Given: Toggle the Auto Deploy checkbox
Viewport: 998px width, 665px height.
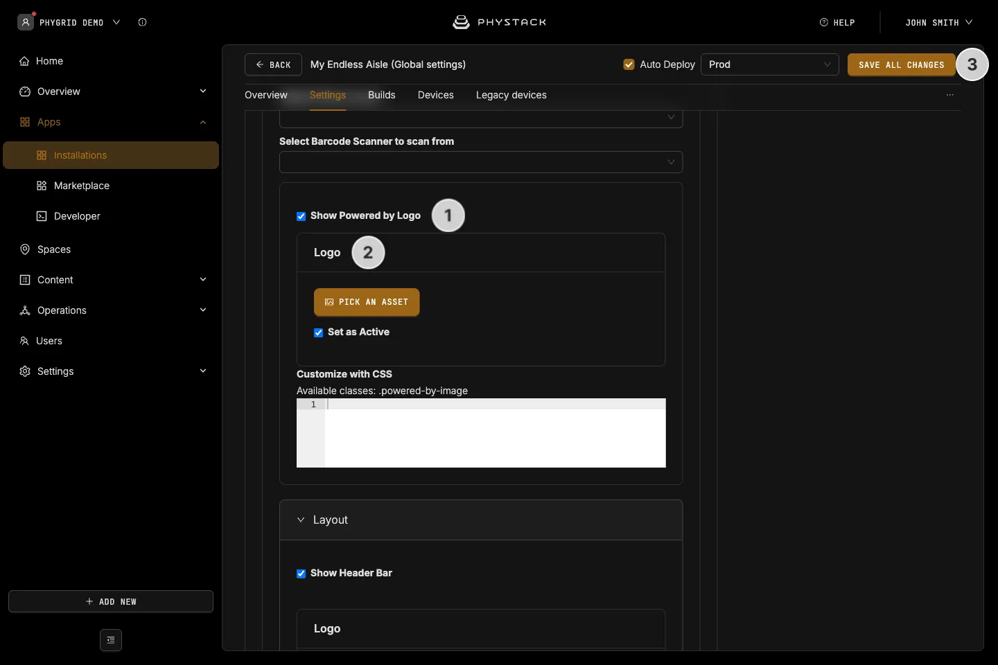Looking at the screenshot, I should [x=629, y=64].
